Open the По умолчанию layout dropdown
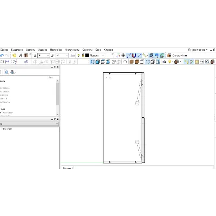Screen dimensions: 216x216 coord(198,50)
